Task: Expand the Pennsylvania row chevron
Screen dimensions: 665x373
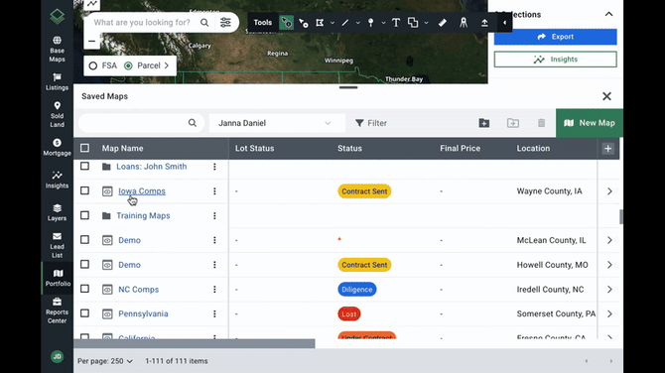Action: point(609,313)
